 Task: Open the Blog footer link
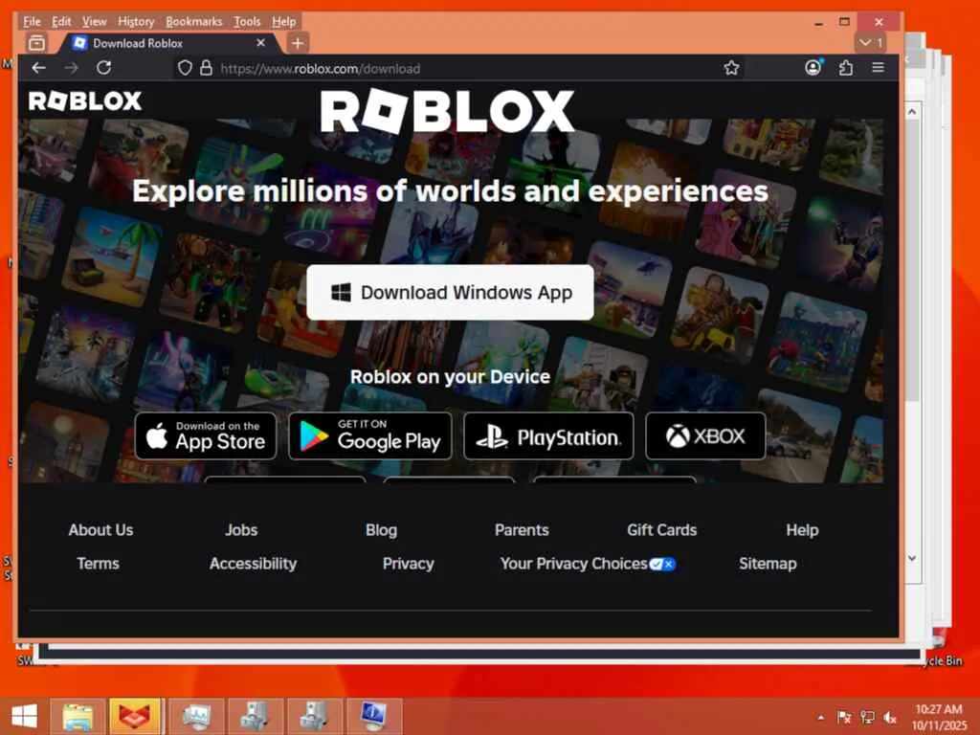pyautogui.click(x=381, y=530)
